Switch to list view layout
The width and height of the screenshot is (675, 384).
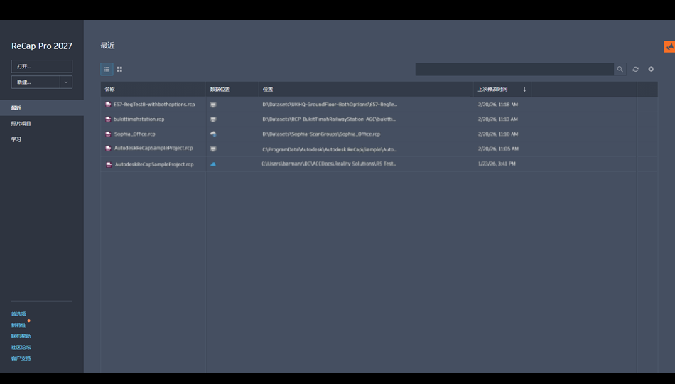107,69
